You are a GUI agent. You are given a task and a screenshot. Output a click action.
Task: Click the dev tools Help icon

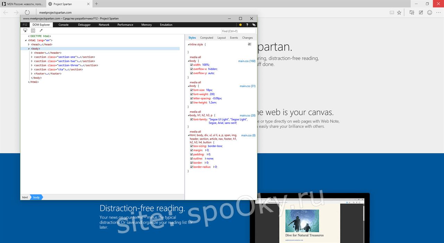(x=247, y=25)
